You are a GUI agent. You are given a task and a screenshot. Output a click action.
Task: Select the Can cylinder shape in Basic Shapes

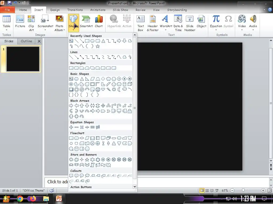tap(125, 84)
